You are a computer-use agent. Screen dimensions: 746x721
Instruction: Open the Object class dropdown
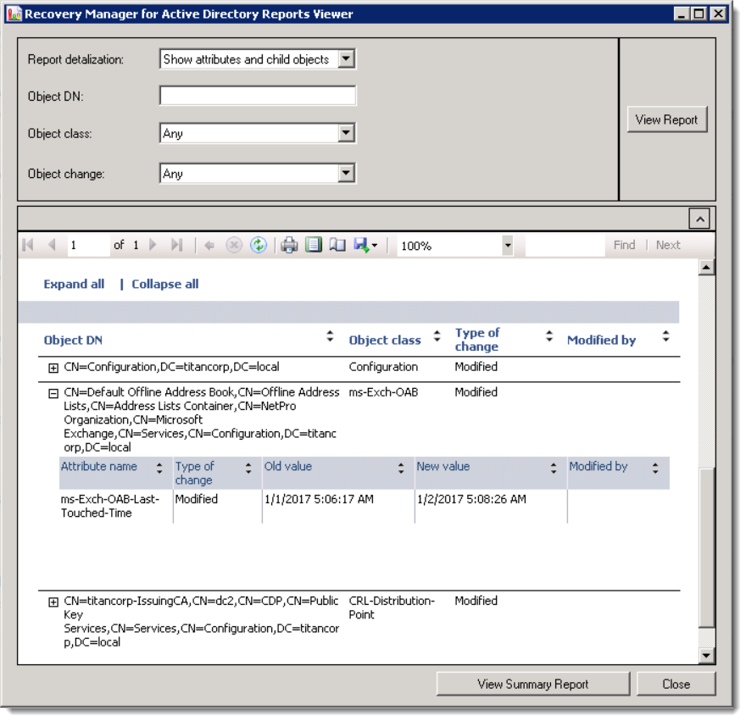pyautogui.click(x=346, y=133)
